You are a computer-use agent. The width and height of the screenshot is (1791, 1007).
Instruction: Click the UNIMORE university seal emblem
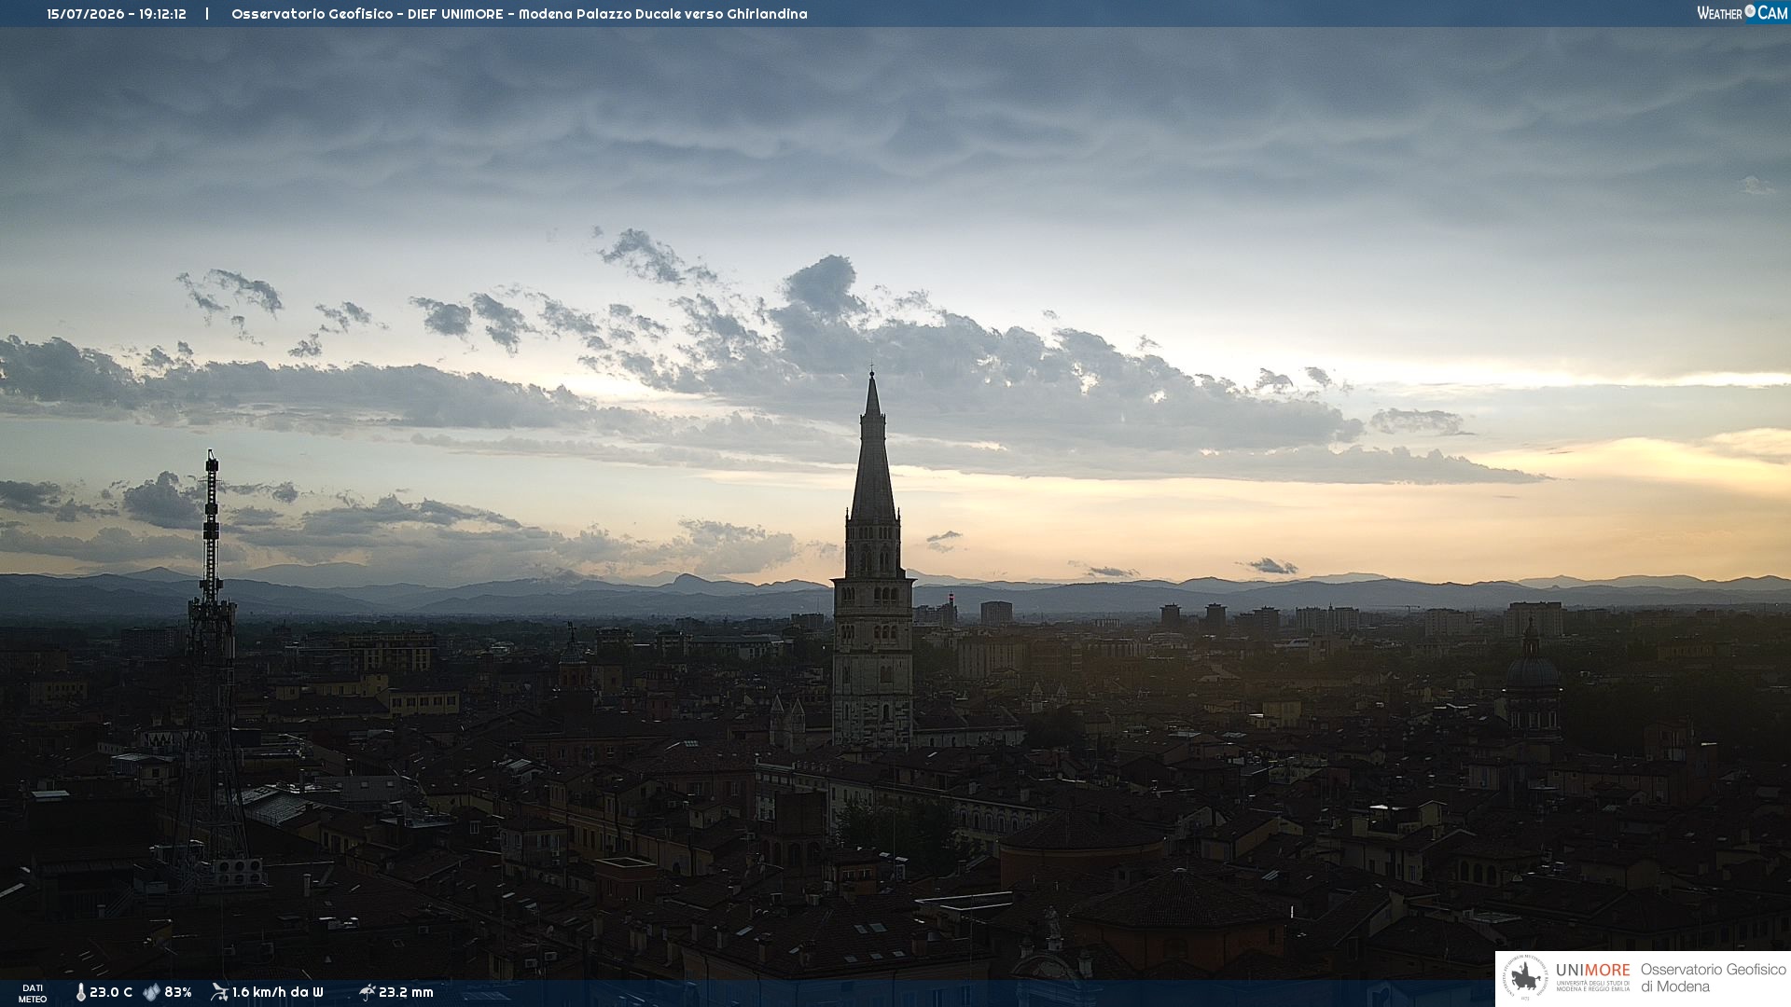pos(1525,978)
